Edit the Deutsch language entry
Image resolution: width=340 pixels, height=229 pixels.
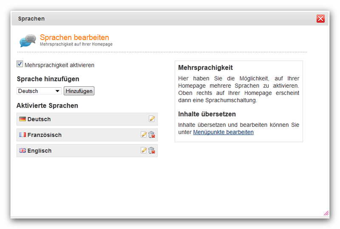point(152,119)
